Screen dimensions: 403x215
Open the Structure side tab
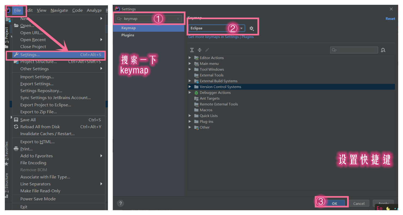[x=7, y=183]
